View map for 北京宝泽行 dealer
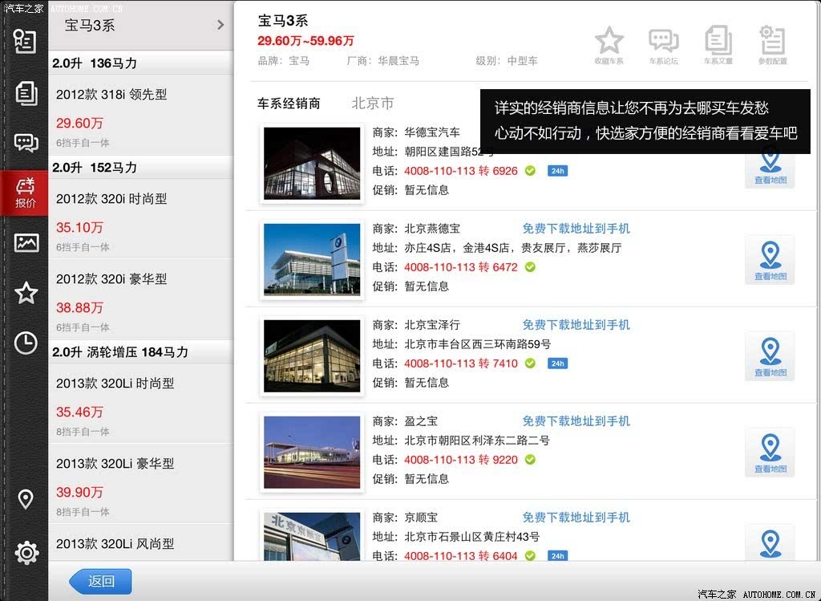The width and height of the screenshot is (821, 601). (770, 356)
